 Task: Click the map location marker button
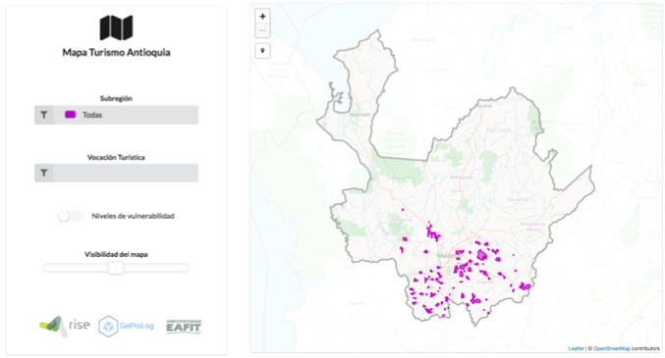click(x=262, y=51)
